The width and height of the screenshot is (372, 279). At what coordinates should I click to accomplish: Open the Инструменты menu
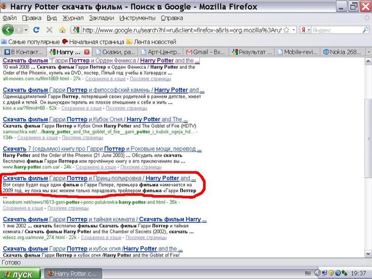(137, 18)
